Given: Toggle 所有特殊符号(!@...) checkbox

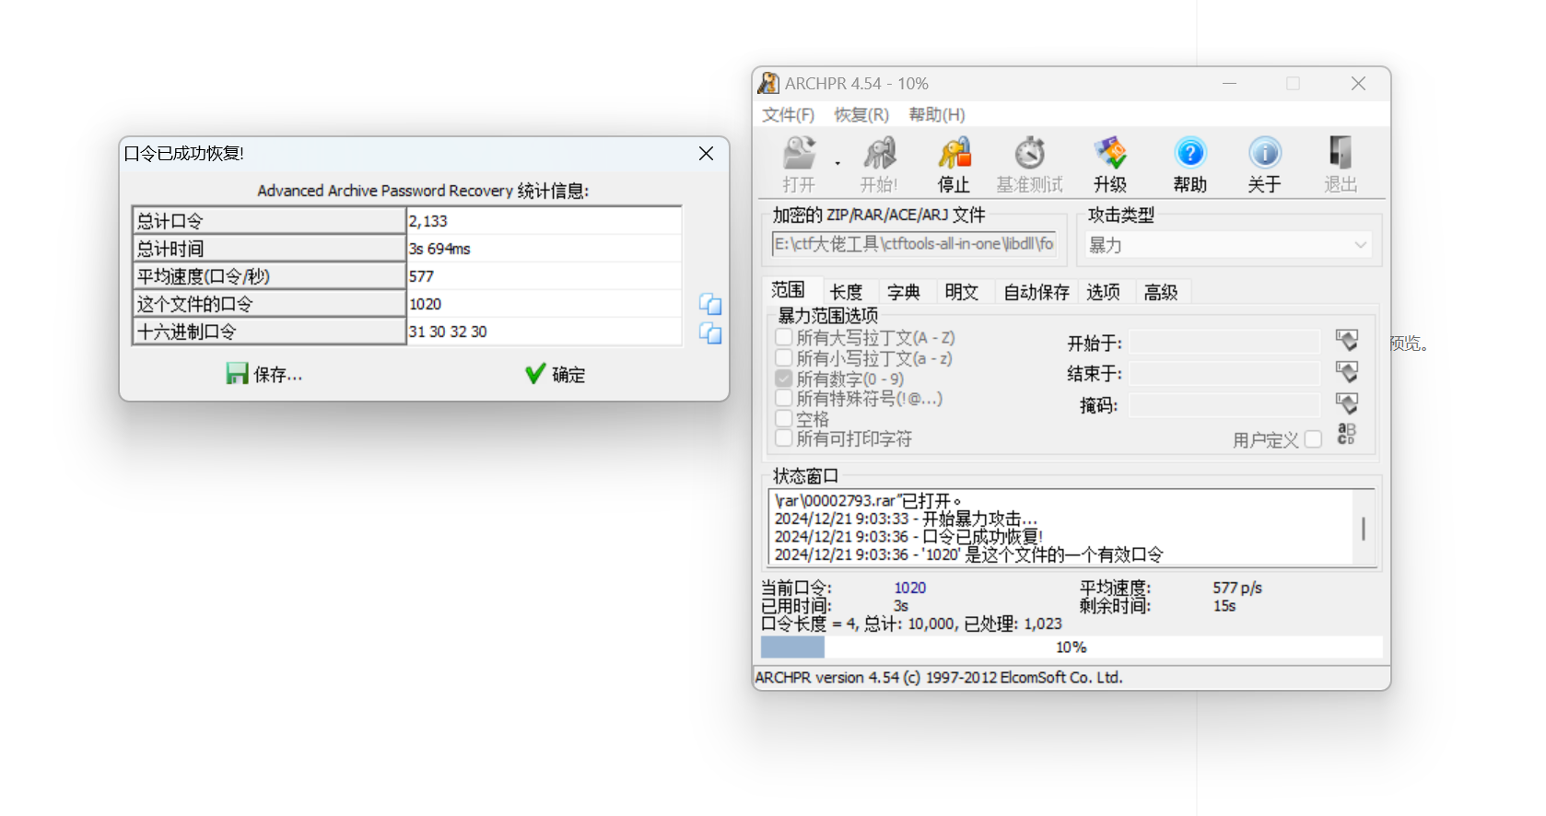Looking at the screenshot, I should click(784, 398).
